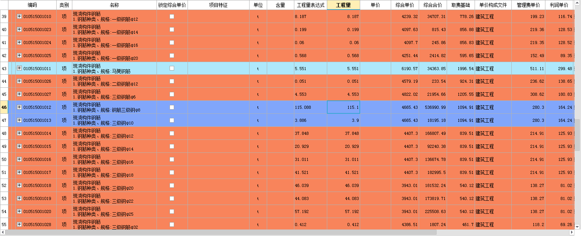Viewport: 581px width, 236px height.
Task: Click 取费基础 value 1205.55
Action: tap(461, 94)
